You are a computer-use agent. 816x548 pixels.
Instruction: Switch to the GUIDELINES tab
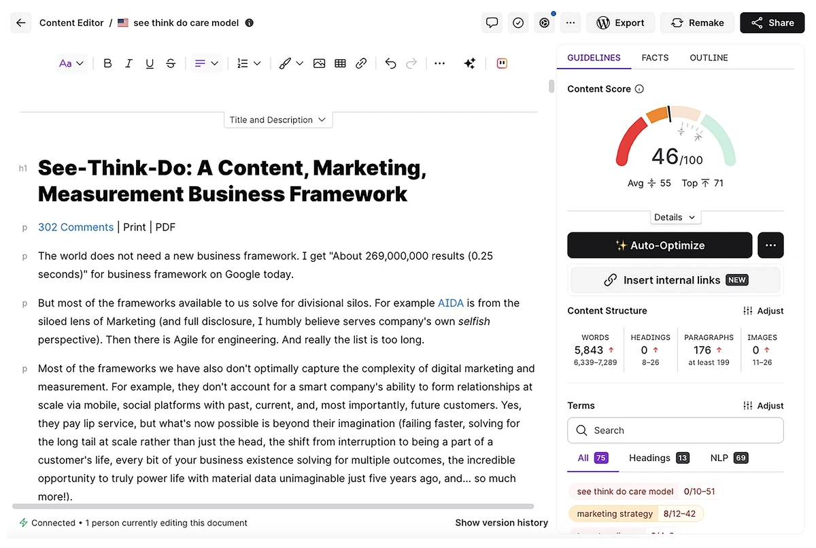coord(594,58)
